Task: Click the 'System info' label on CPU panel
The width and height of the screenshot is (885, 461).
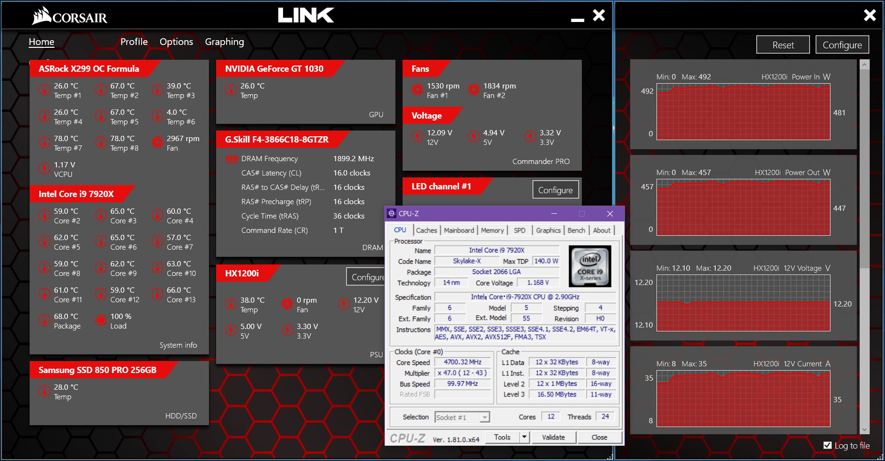Action: click(178, 345)
